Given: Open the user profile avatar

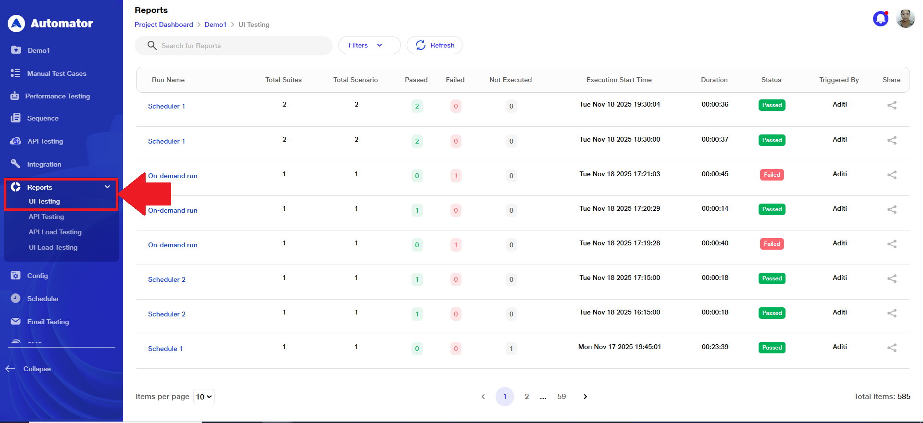Looking at the screenshot, I should pos(905,19).
